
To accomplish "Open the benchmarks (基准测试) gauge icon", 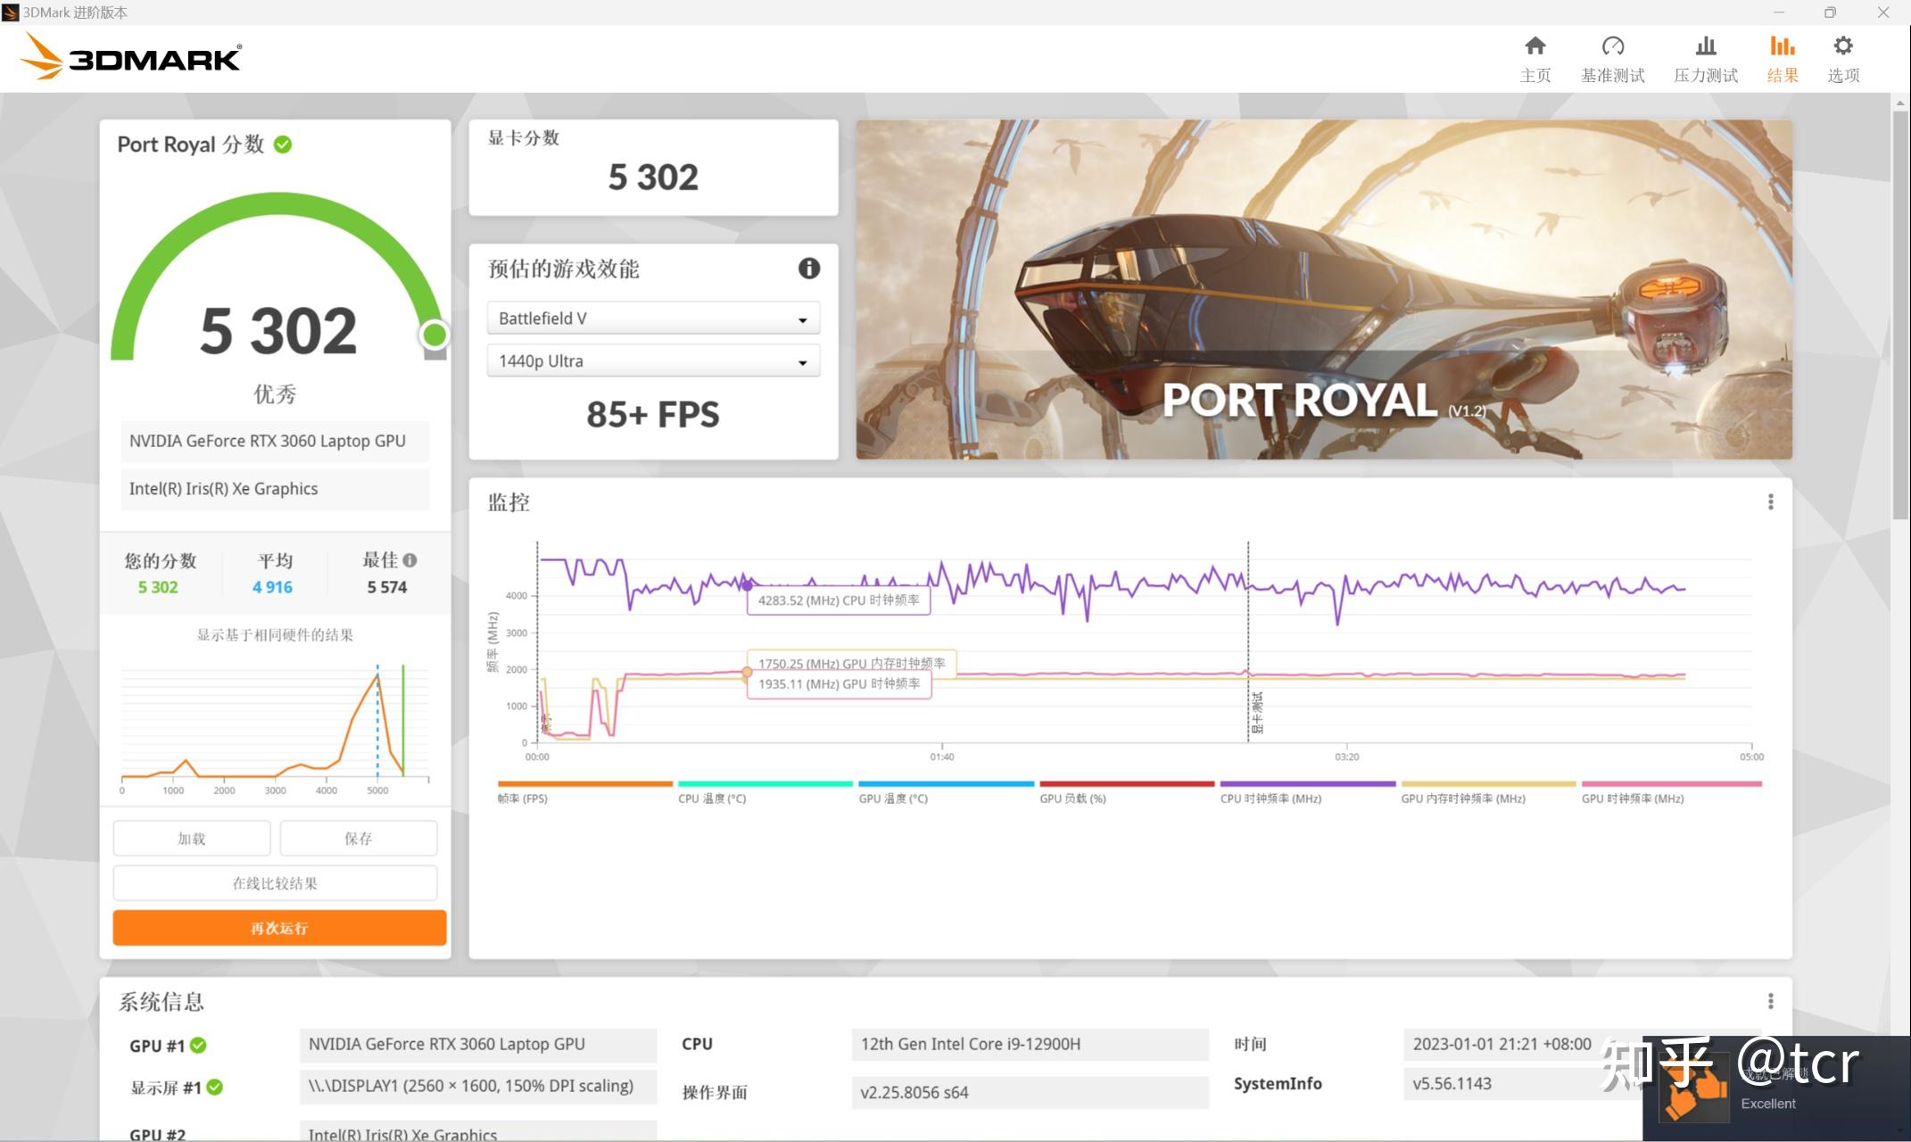I will tap(1612, 46).
